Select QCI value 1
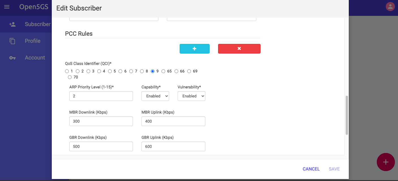Viewport: 398px width, 181px height. tap(67, 71)
